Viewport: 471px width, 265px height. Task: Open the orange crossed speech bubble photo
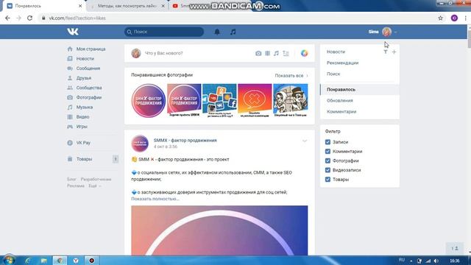tap(255, 101)
